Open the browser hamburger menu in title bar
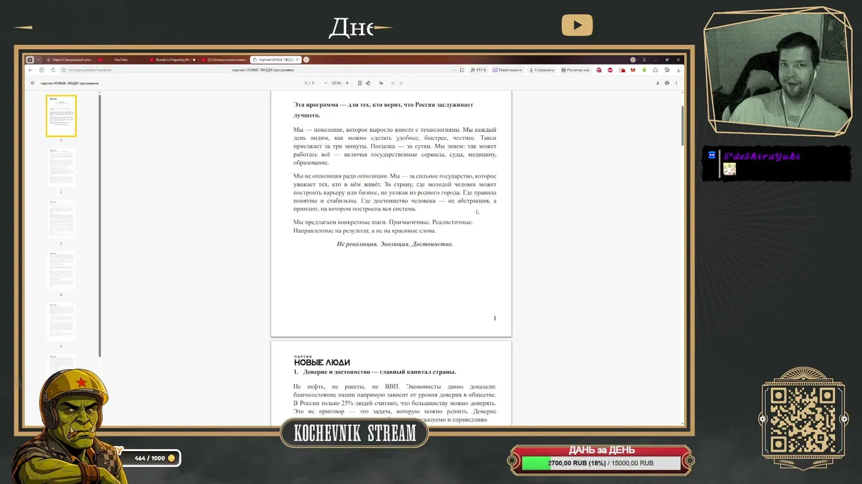Image resolution: width=862 pixels, height=484 pixels. tap(644, 60)
